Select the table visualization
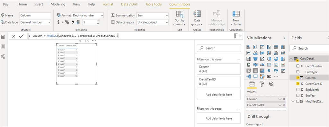 pos(255,70)
